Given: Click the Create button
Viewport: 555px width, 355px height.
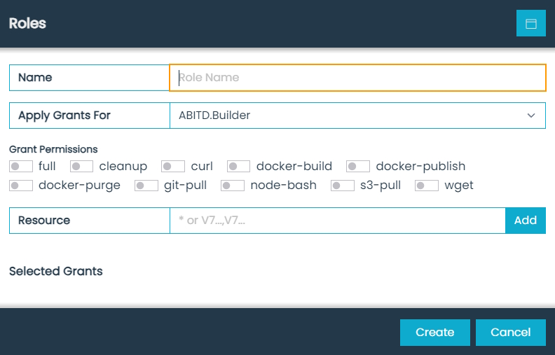Looking at the screenshot, I should coord(434,333).
